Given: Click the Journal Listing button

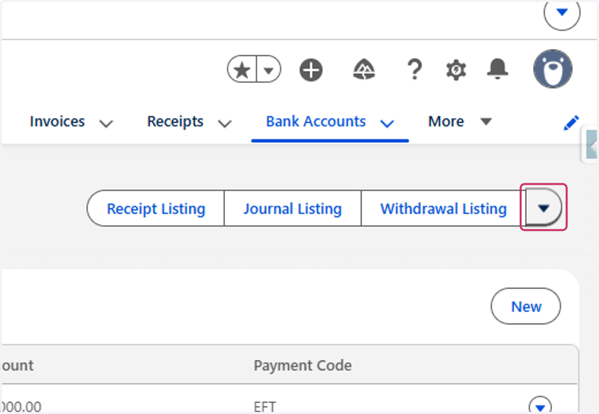Looking at the screenshot, I should 293,208.
